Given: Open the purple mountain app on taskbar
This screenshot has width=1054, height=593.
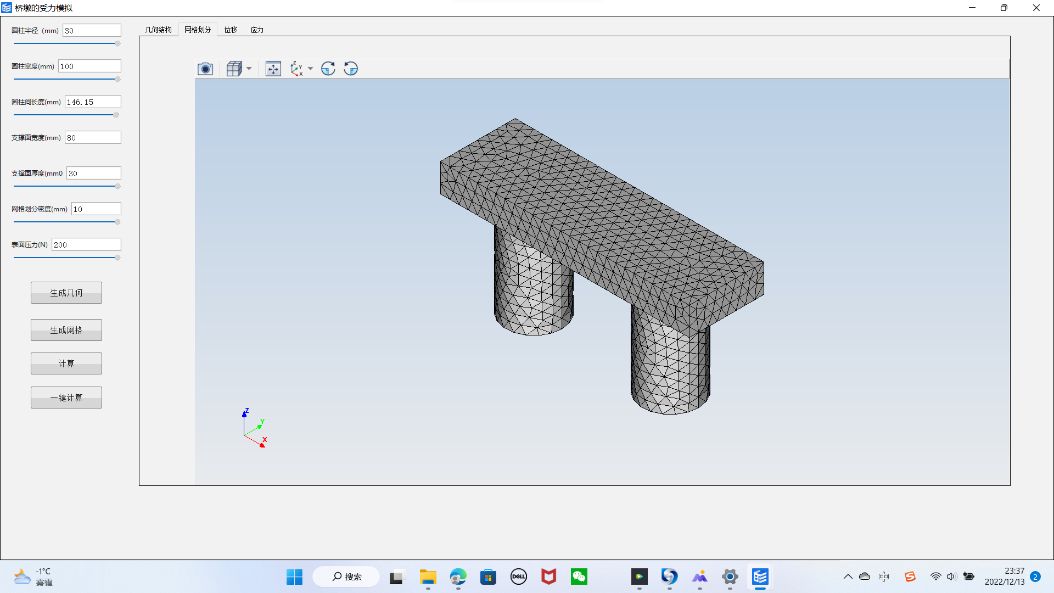Looking at the screenshot, I should coord(699,577).
